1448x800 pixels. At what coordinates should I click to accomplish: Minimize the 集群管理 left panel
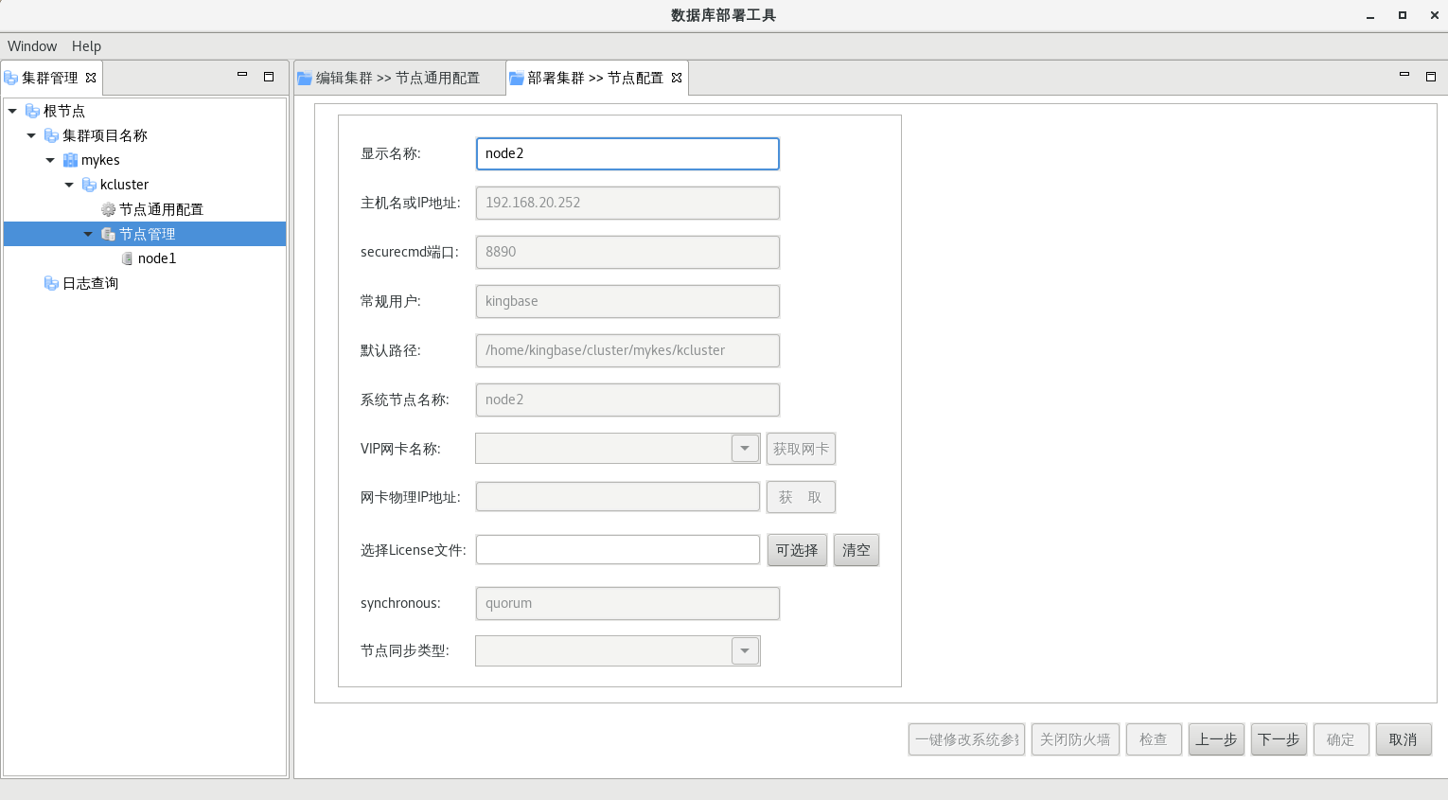click(242, 76)
